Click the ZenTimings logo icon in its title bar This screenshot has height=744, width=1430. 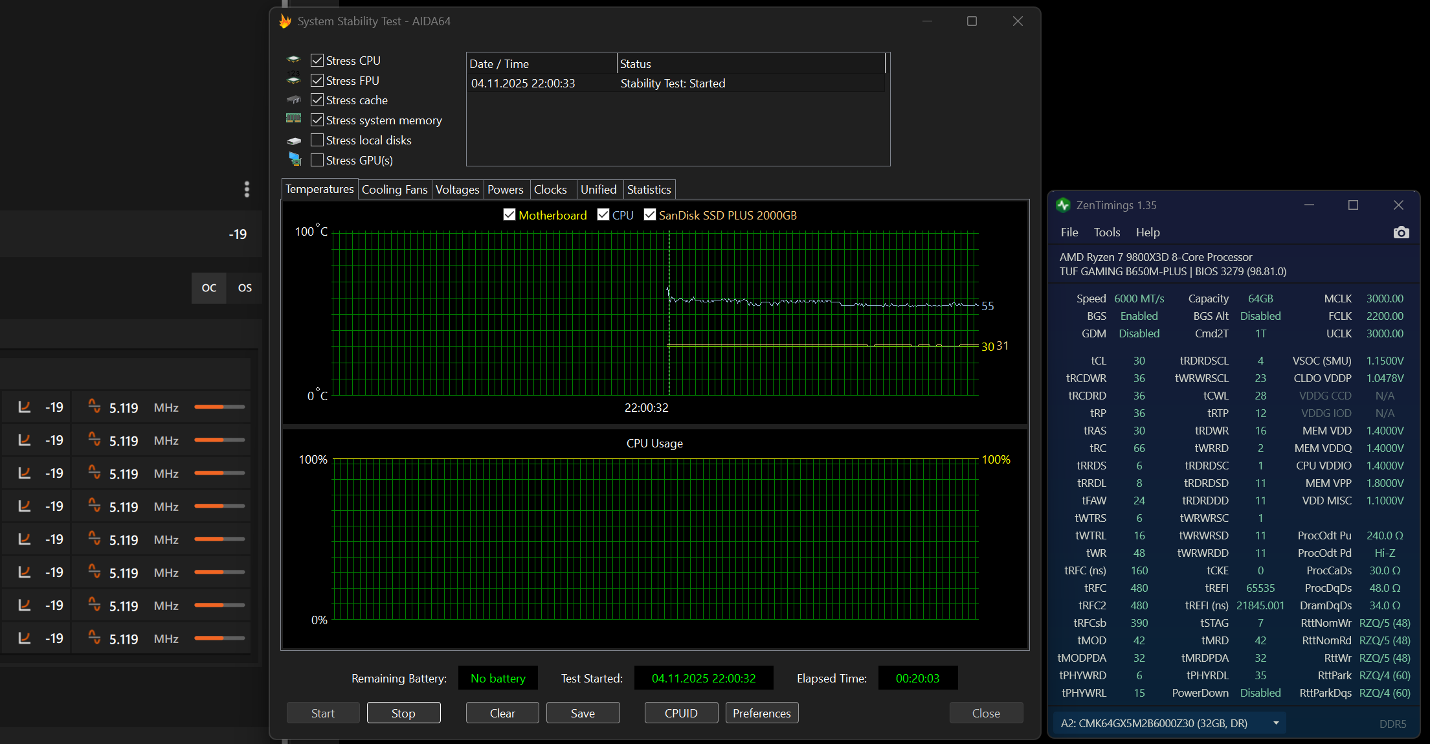click(x=1063, y=205)
